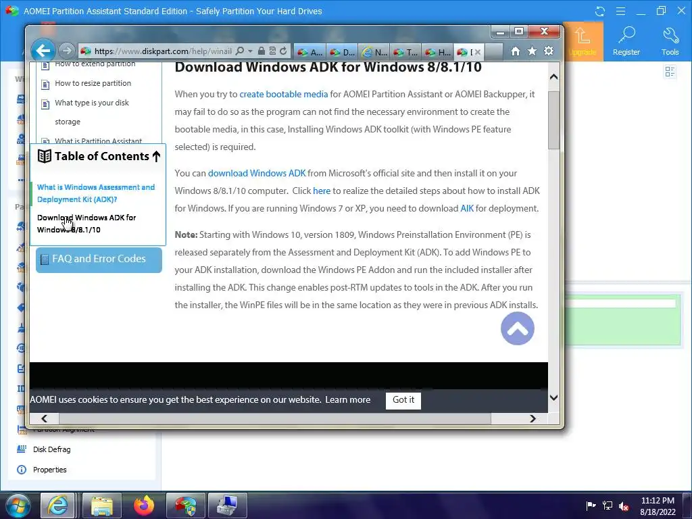Switch to the browser tab labeled N...
Viewport: 692px width, 519px height.
374,52
